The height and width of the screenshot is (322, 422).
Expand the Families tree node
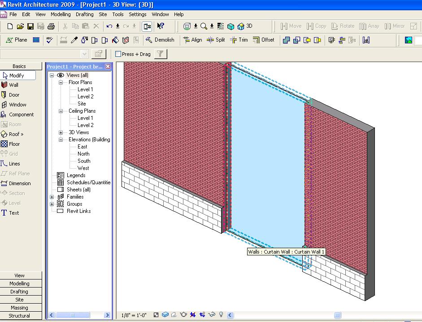click(x=52, y=197)
